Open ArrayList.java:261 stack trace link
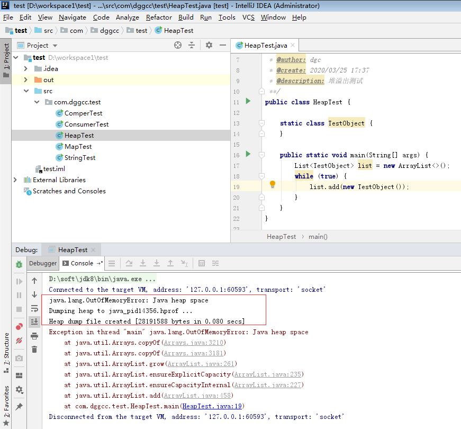 click(x=201, y=364)
